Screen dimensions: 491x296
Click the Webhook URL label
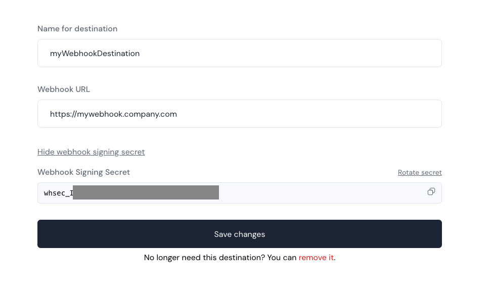[64, 89]
